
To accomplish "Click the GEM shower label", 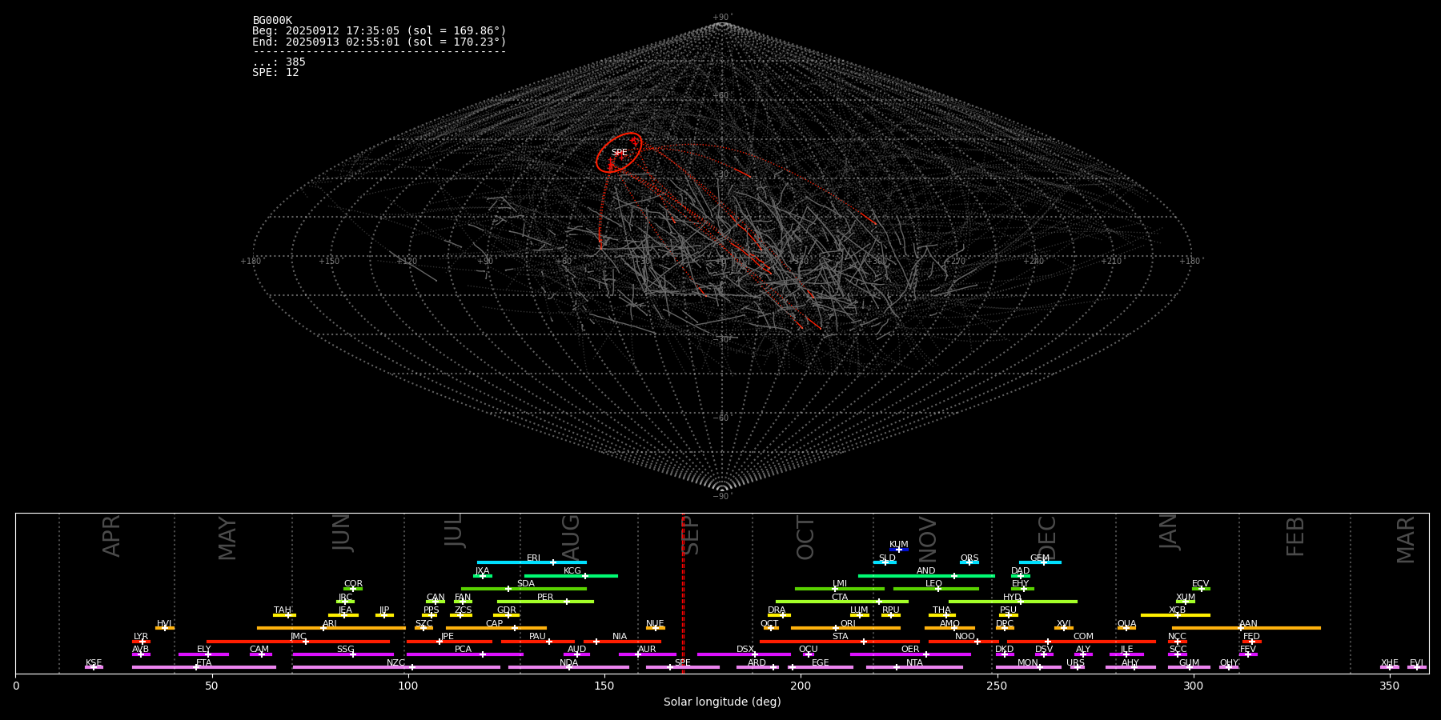I will 1040,558.
